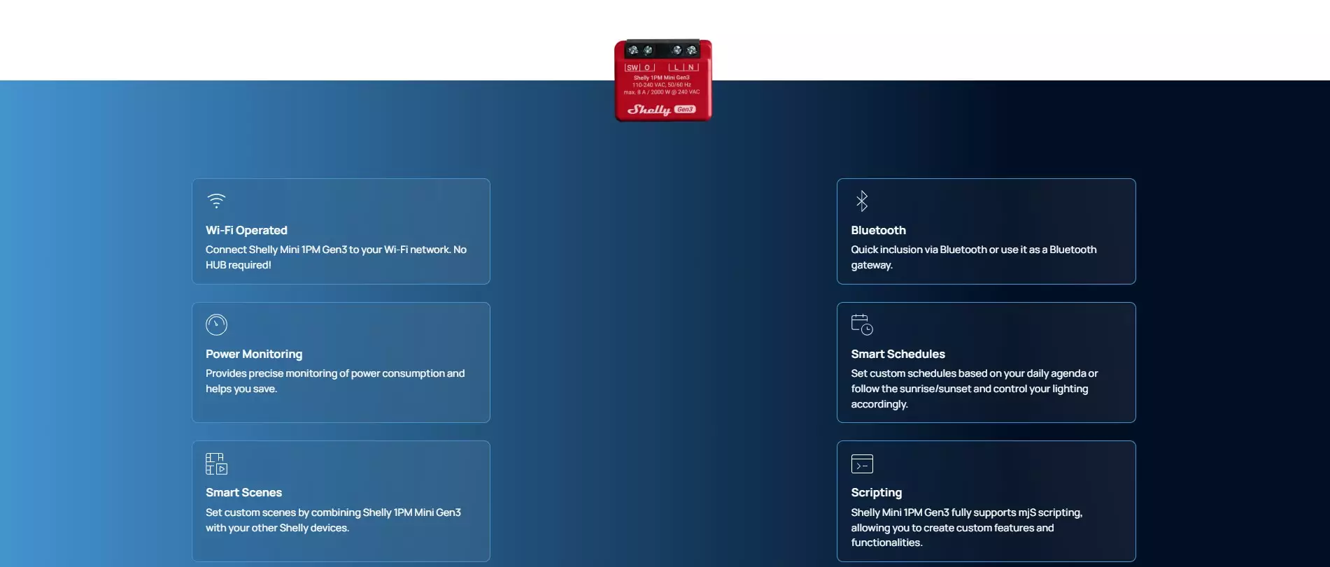Click the power monitoring gauge icon
Image resolution: width=1330 pixels, height=567 pixels.
(216, 324)
